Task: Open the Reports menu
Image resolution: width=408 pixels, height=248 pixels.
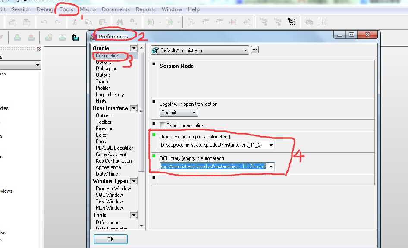Action: (x=145, y=9)
